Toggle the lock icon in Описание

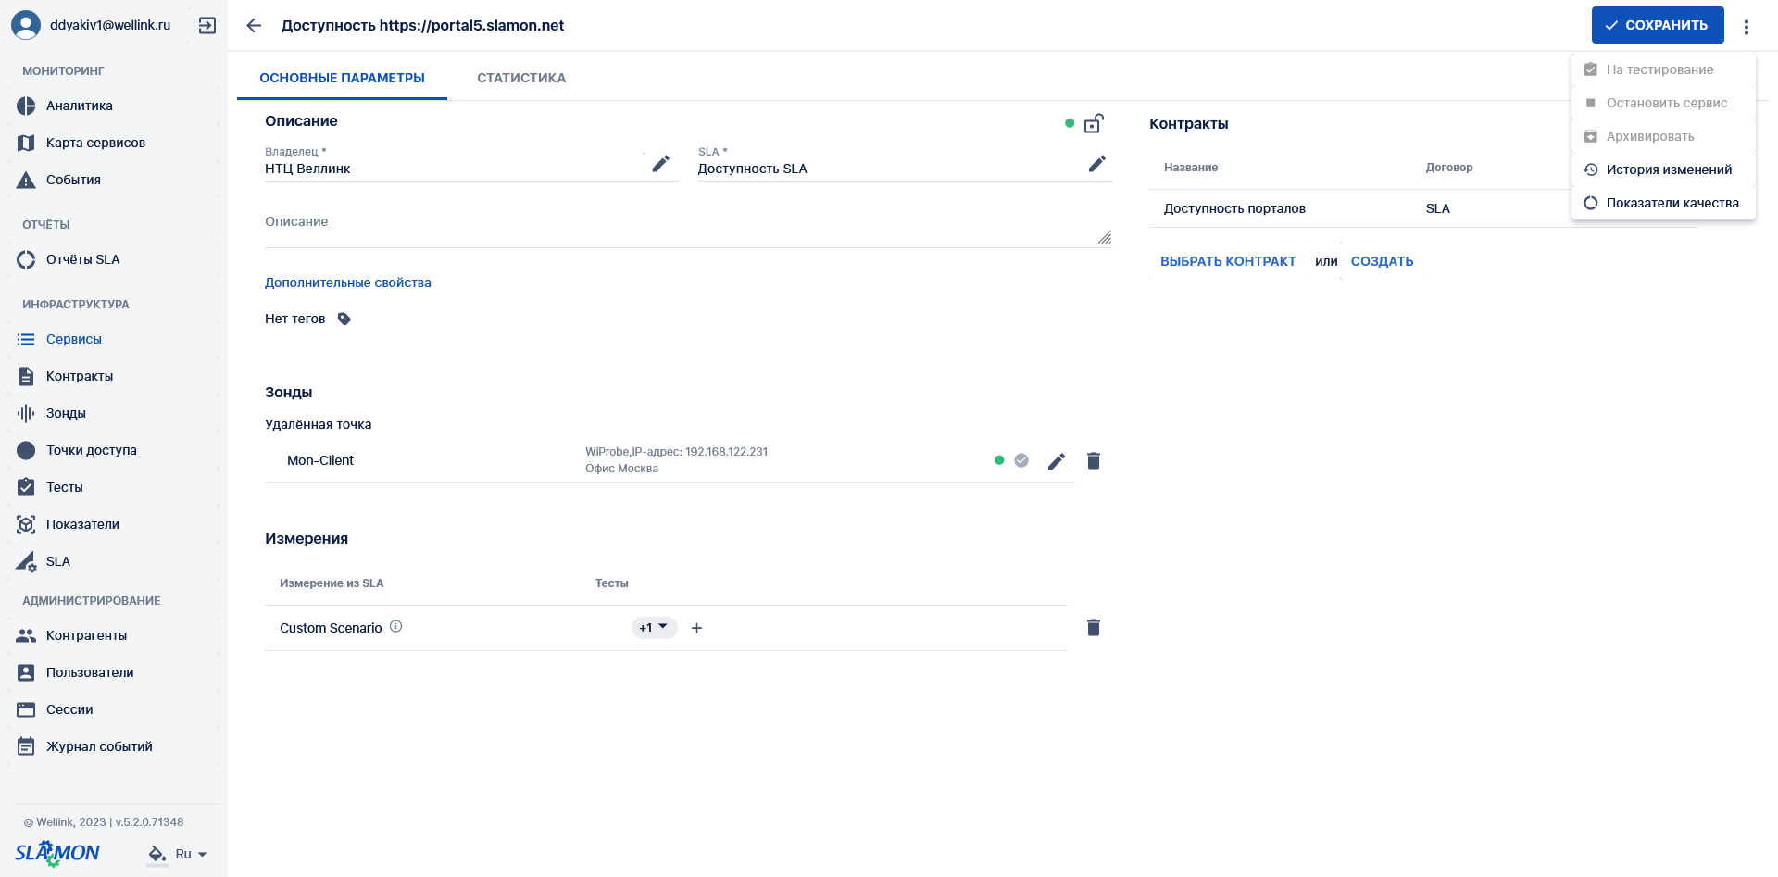pos(1094,123)
